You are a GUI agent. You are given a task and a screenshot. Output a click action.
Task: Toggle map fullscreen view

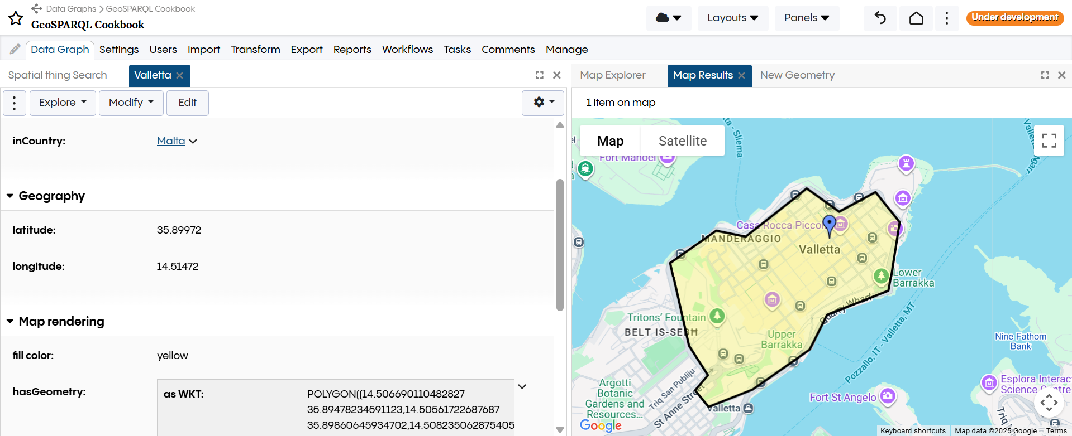point(1049,141)
